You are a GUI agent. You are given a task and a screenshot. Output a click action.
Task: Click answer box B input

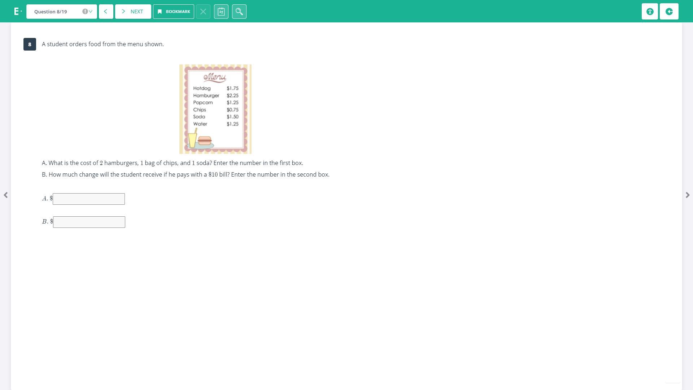[x=89, y=222]
